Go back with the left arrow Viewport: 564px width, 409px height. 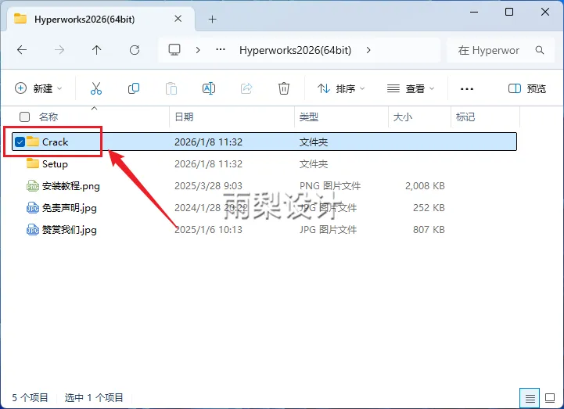pyautogui.click(x=22, y=50)
